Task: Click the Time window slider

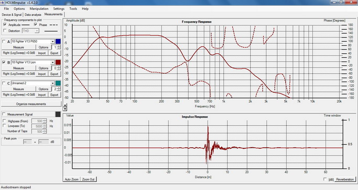Action: 343,144
